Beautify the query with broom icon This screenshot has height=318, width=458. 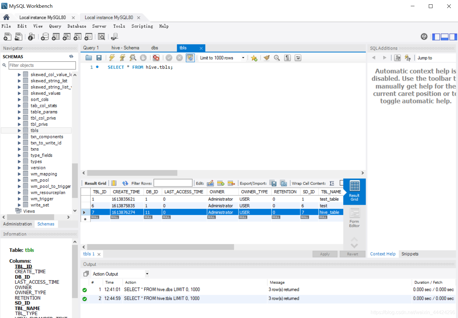(x=266, y=58)
